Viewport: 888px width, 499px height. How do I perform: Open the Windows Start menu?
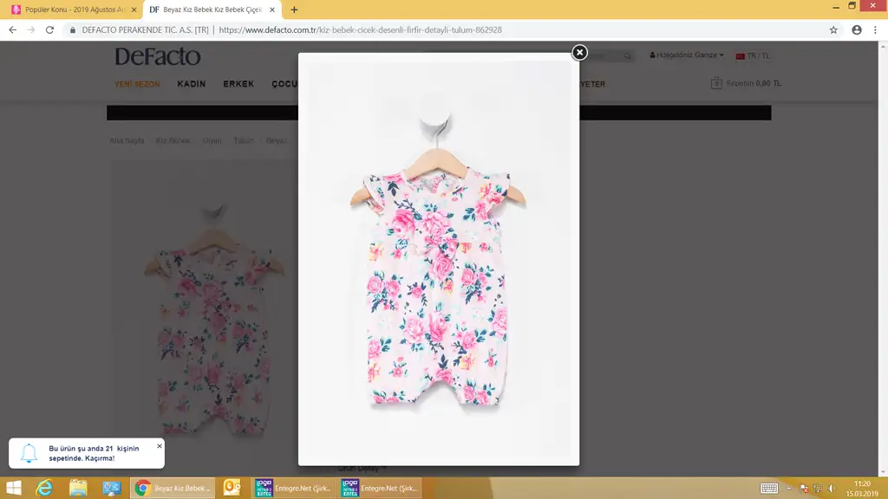(x=14, y=488)
